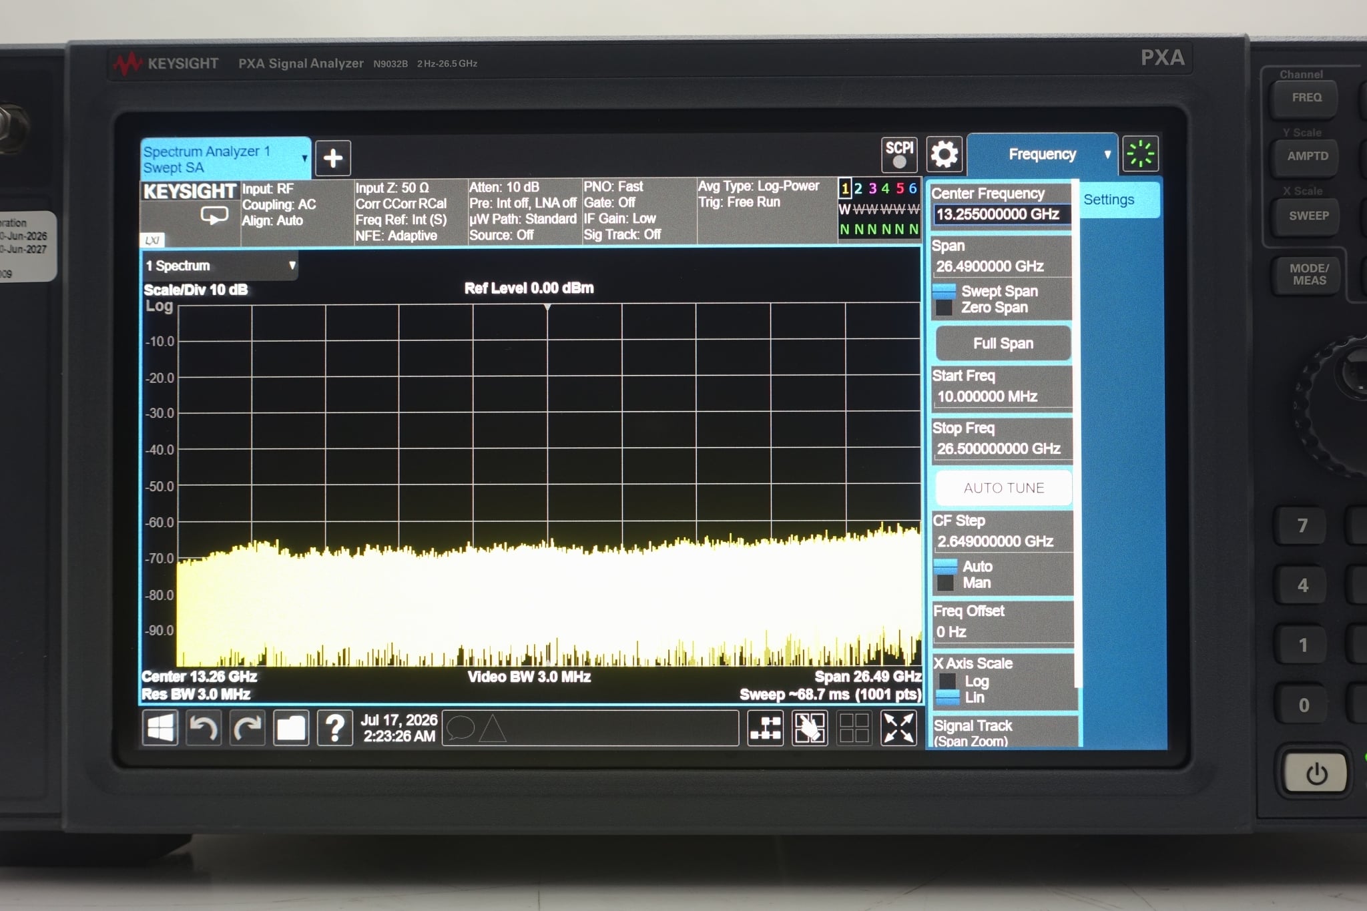Click the annotation bubble icon under Keysight logo

click(214, 215)
